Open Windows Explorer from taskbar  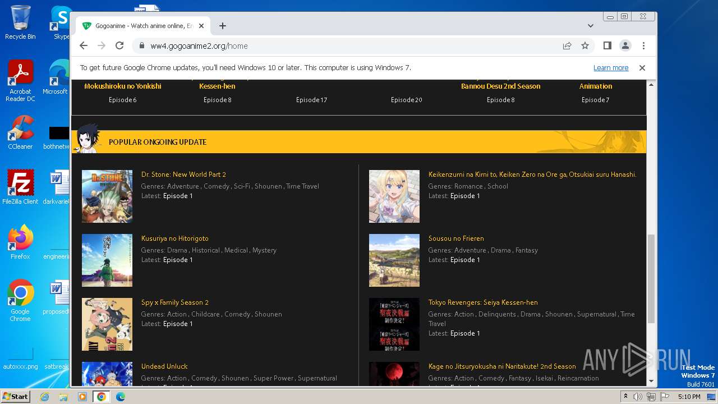click(x=63, y=397)
